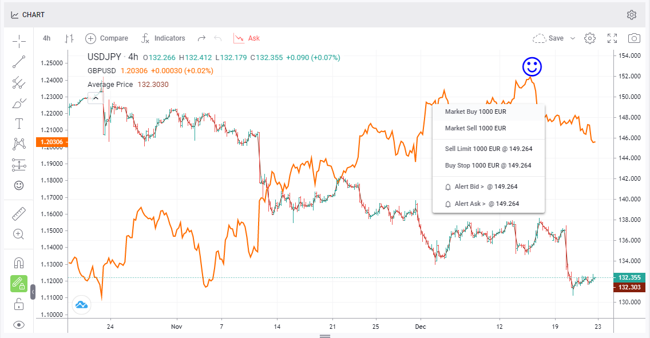650x338 pixels.
Task: Click the blue smiley marker on chart
Action: pyautogui.click(x=532, y=67)
